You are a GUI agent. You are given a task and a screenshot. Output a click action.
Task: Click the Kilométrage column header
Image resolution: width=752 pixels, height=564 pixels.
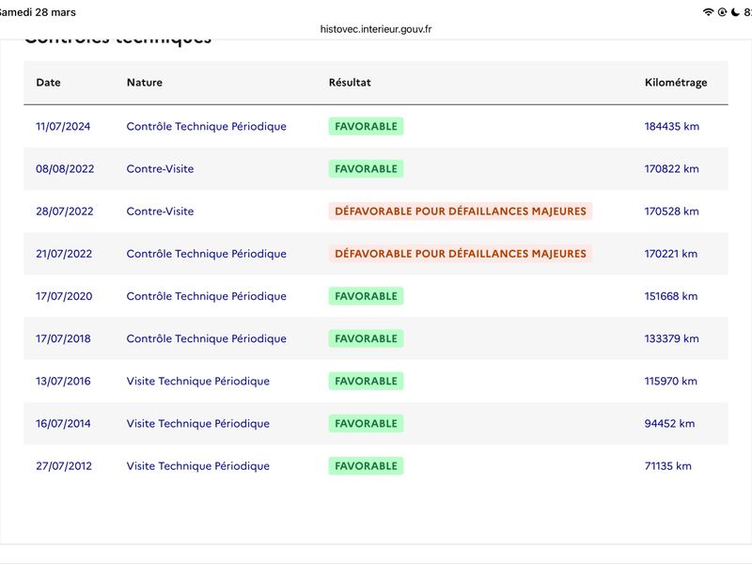676,83
